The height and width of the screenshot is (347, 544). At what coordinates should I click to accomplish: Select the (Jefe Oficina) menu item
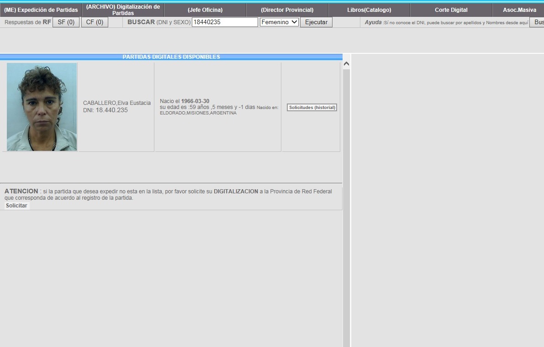[205, 10]
